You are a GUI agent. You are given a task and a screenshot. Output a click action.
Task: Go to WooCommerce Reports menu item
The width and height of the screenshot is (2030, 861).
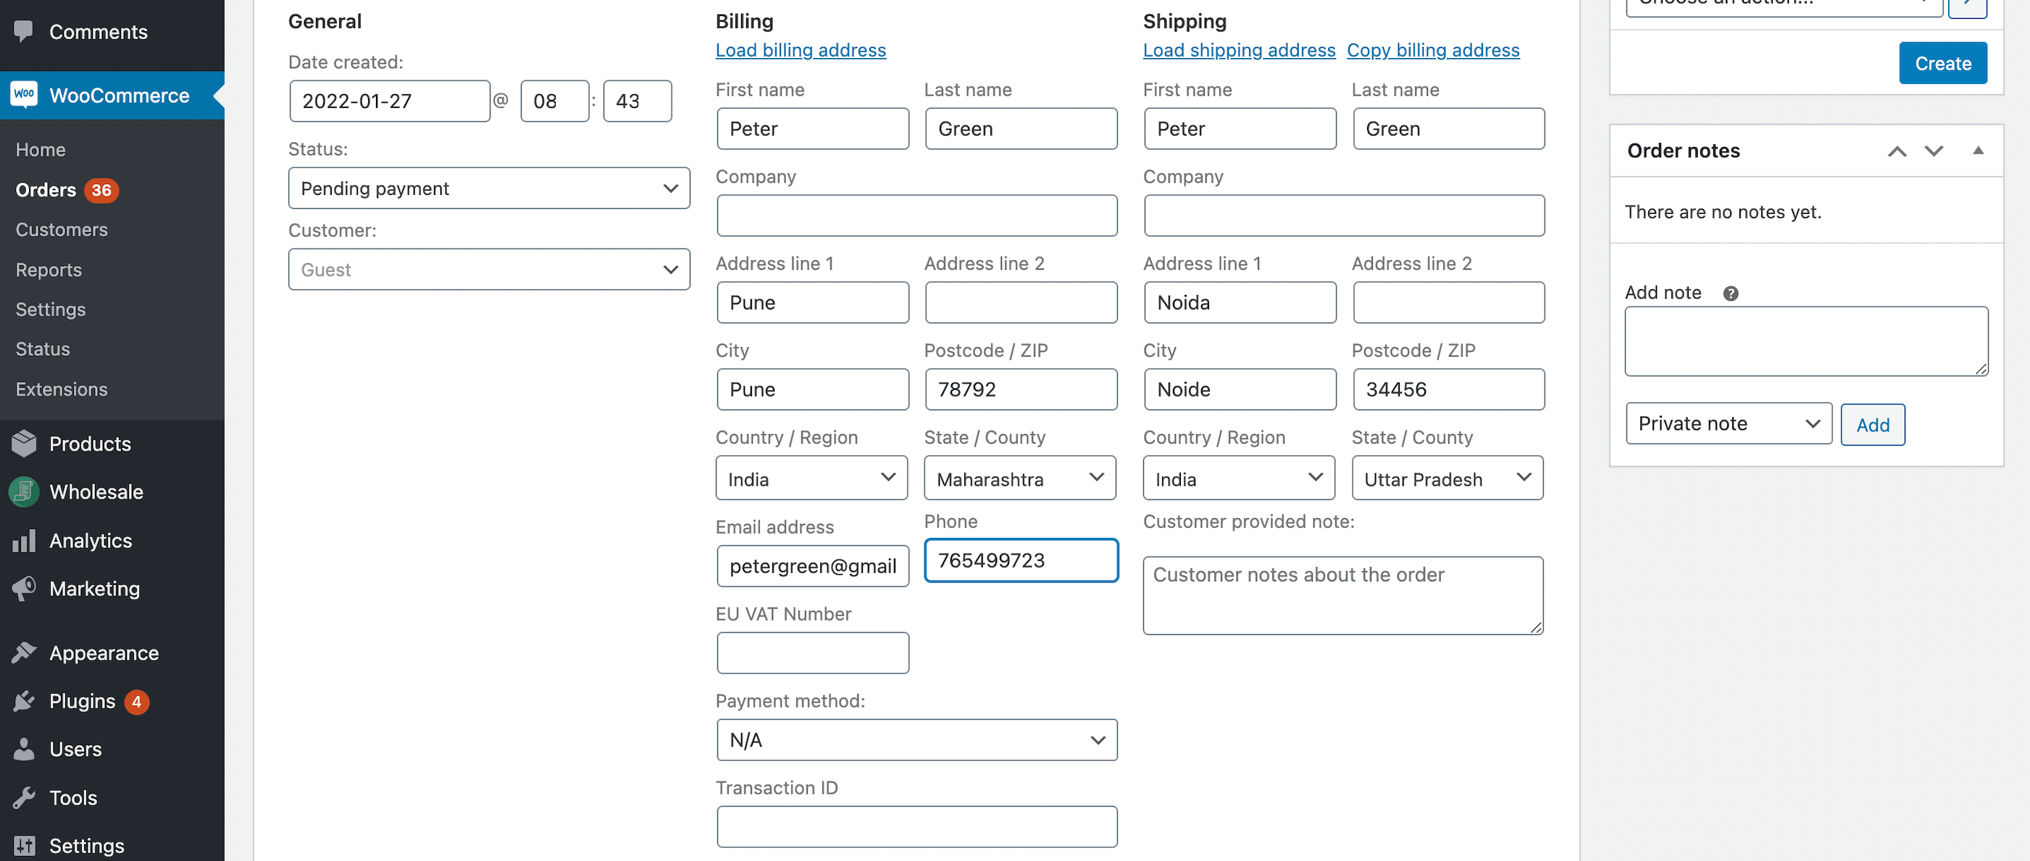coord(49,270)
